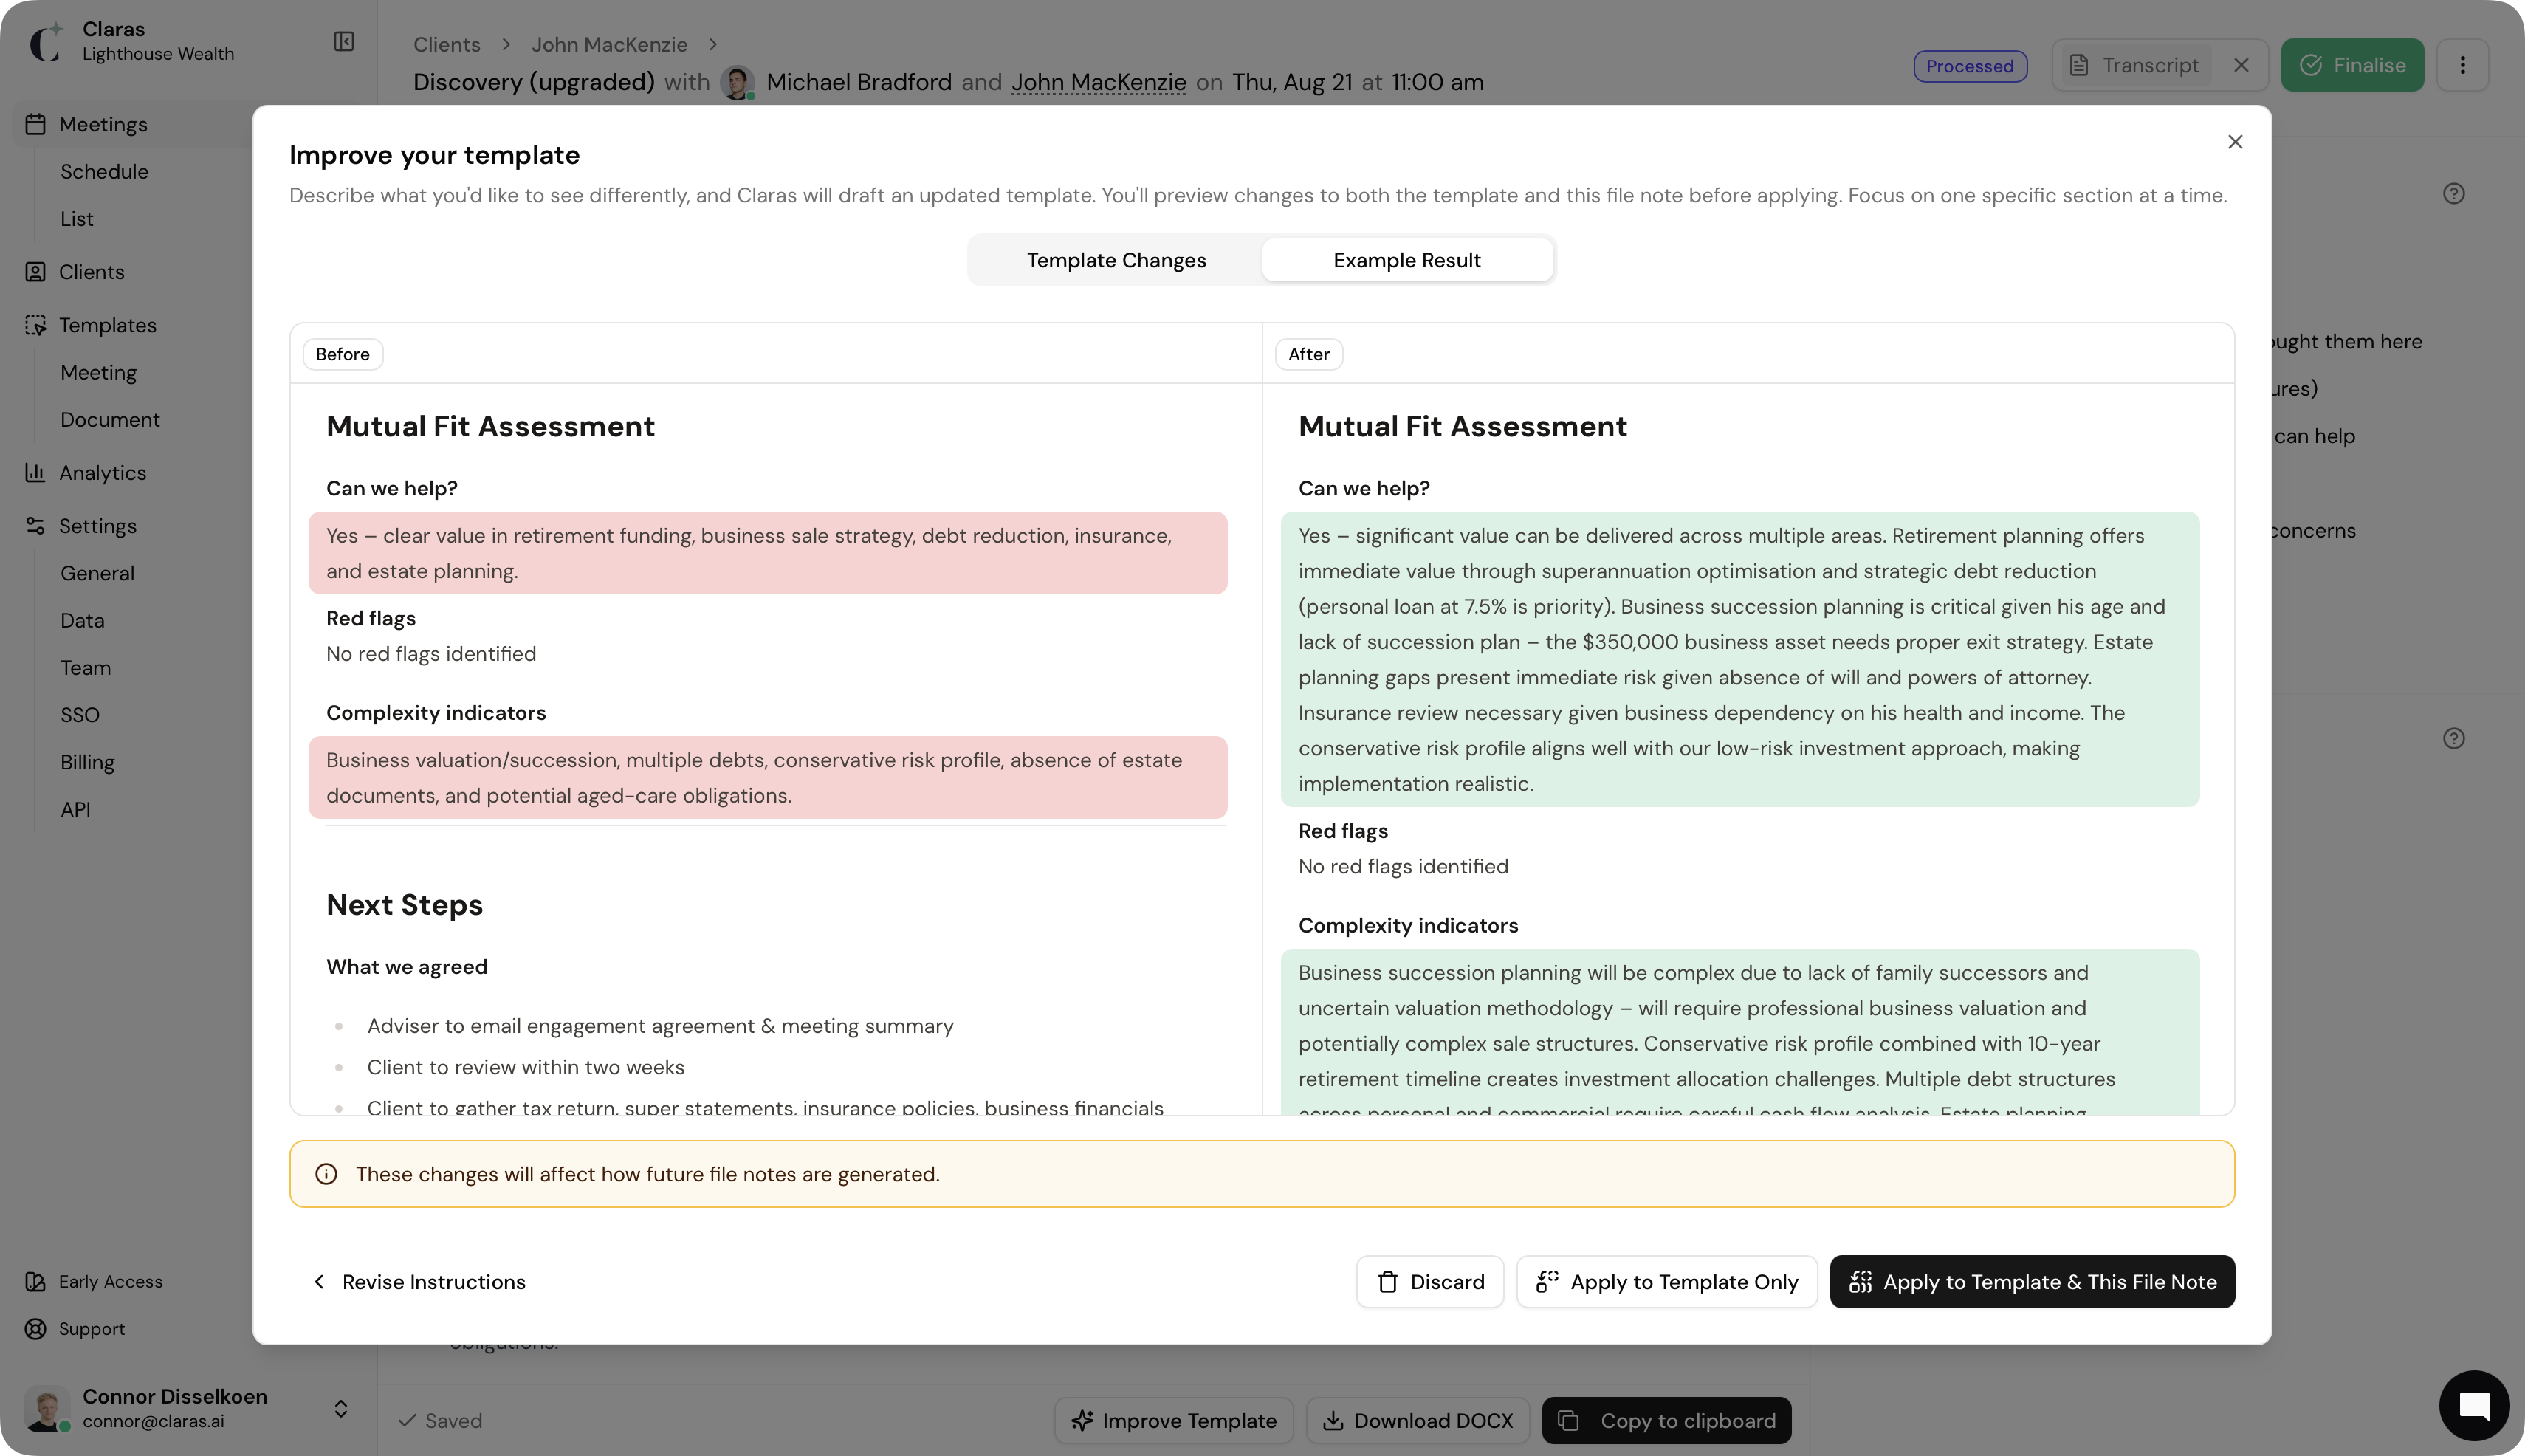The width and height of the screenshot is (2525, 1456).
Task: Open the chat support bubble
Action: tap(2473, 1405)
